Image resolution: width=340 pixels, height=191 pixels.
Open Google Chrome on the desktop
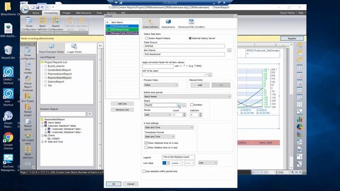coord(8,141)
